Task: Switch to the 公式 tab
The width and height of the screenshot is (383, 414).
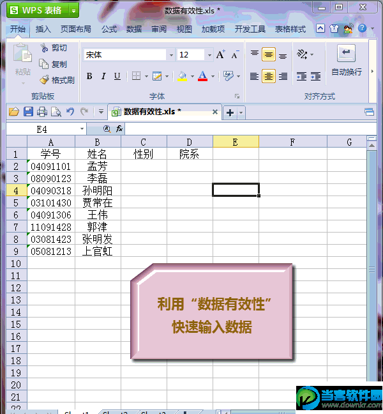Action: (x=109, y=29)
